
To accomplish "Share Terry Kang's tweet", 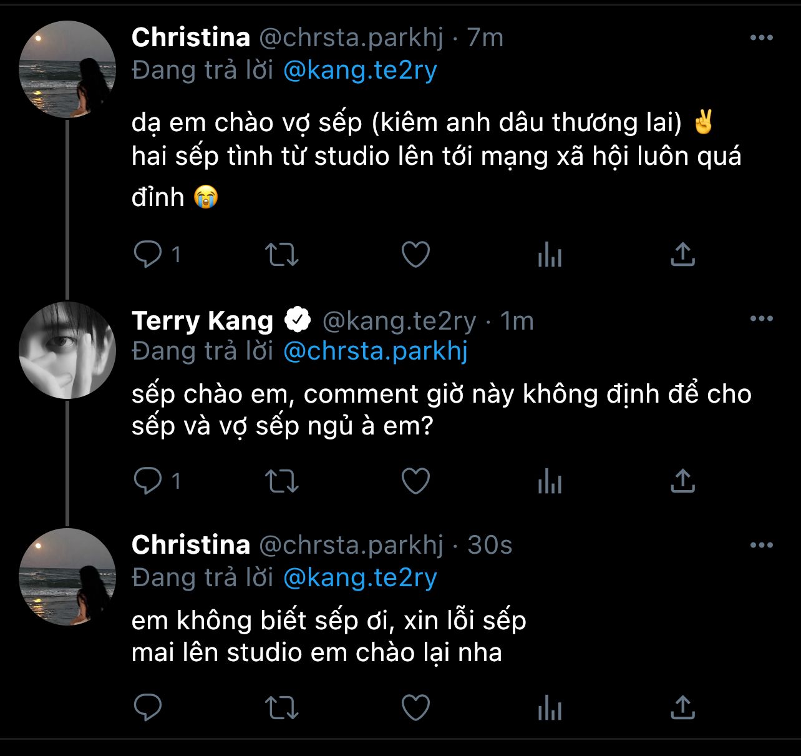I will point(682,481).
